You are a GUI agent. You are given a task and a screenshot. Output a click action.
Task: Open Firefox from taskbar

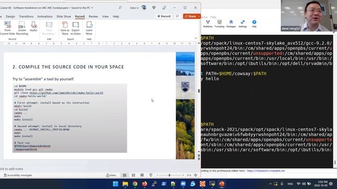coord(145,184)
